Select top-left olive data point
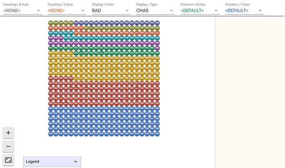Screen dimensions: 285x168 [50, 23]
